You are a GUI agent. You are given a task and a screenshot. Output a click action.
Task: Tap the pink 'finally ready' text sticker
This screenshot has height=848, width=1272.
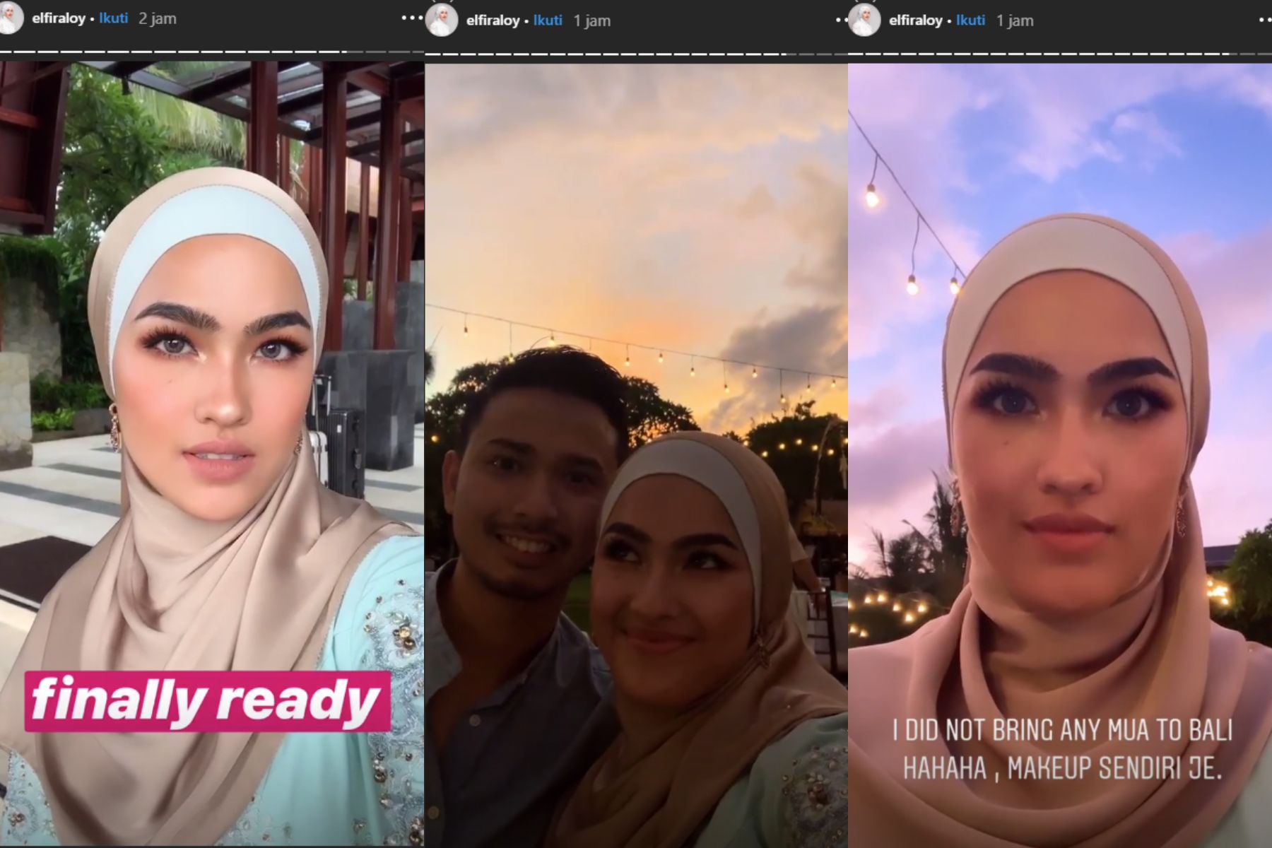(x=208, y=701)
